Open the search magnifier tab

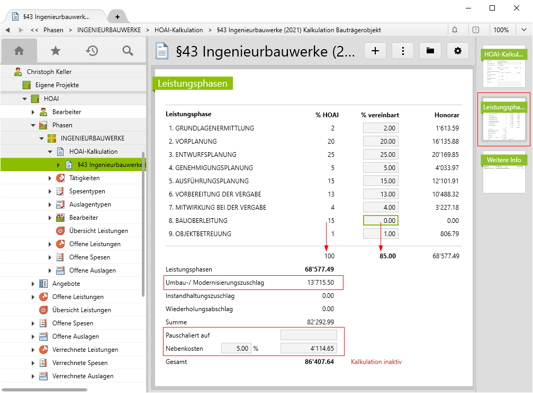tap(128, 51)
